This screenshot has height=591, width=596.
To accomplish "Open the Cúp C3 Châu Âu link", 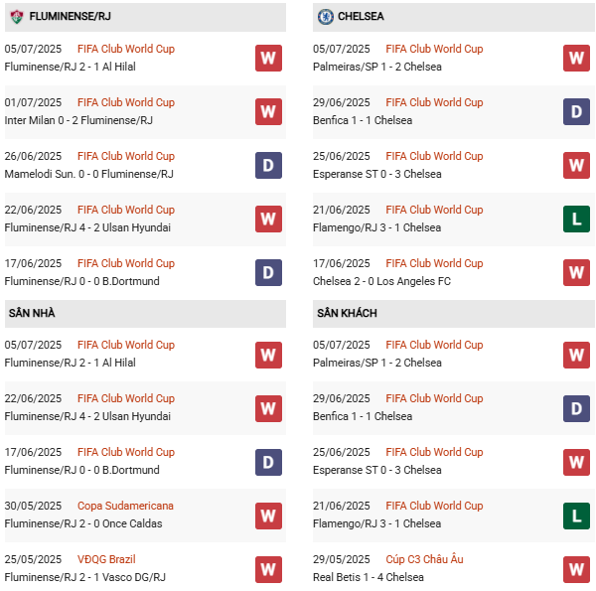I will pyautogui.click(x=424, y=559).
